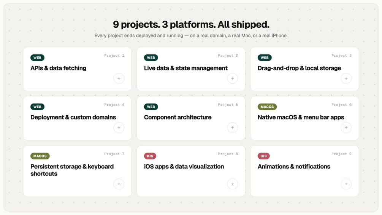Image resolution: width=382 pixels, height=215 pixels.
Task: Click the iOS badge on Project 8
Action: click(x=150, y=156)
